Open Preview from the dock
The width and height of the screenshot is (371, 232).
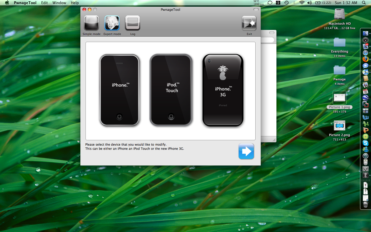pyautogui.click(x=366, y=85)
